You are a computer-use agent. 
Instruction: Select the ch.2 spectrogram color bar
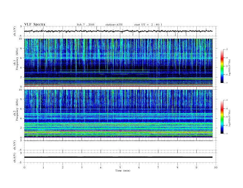[x=222, y=117]
